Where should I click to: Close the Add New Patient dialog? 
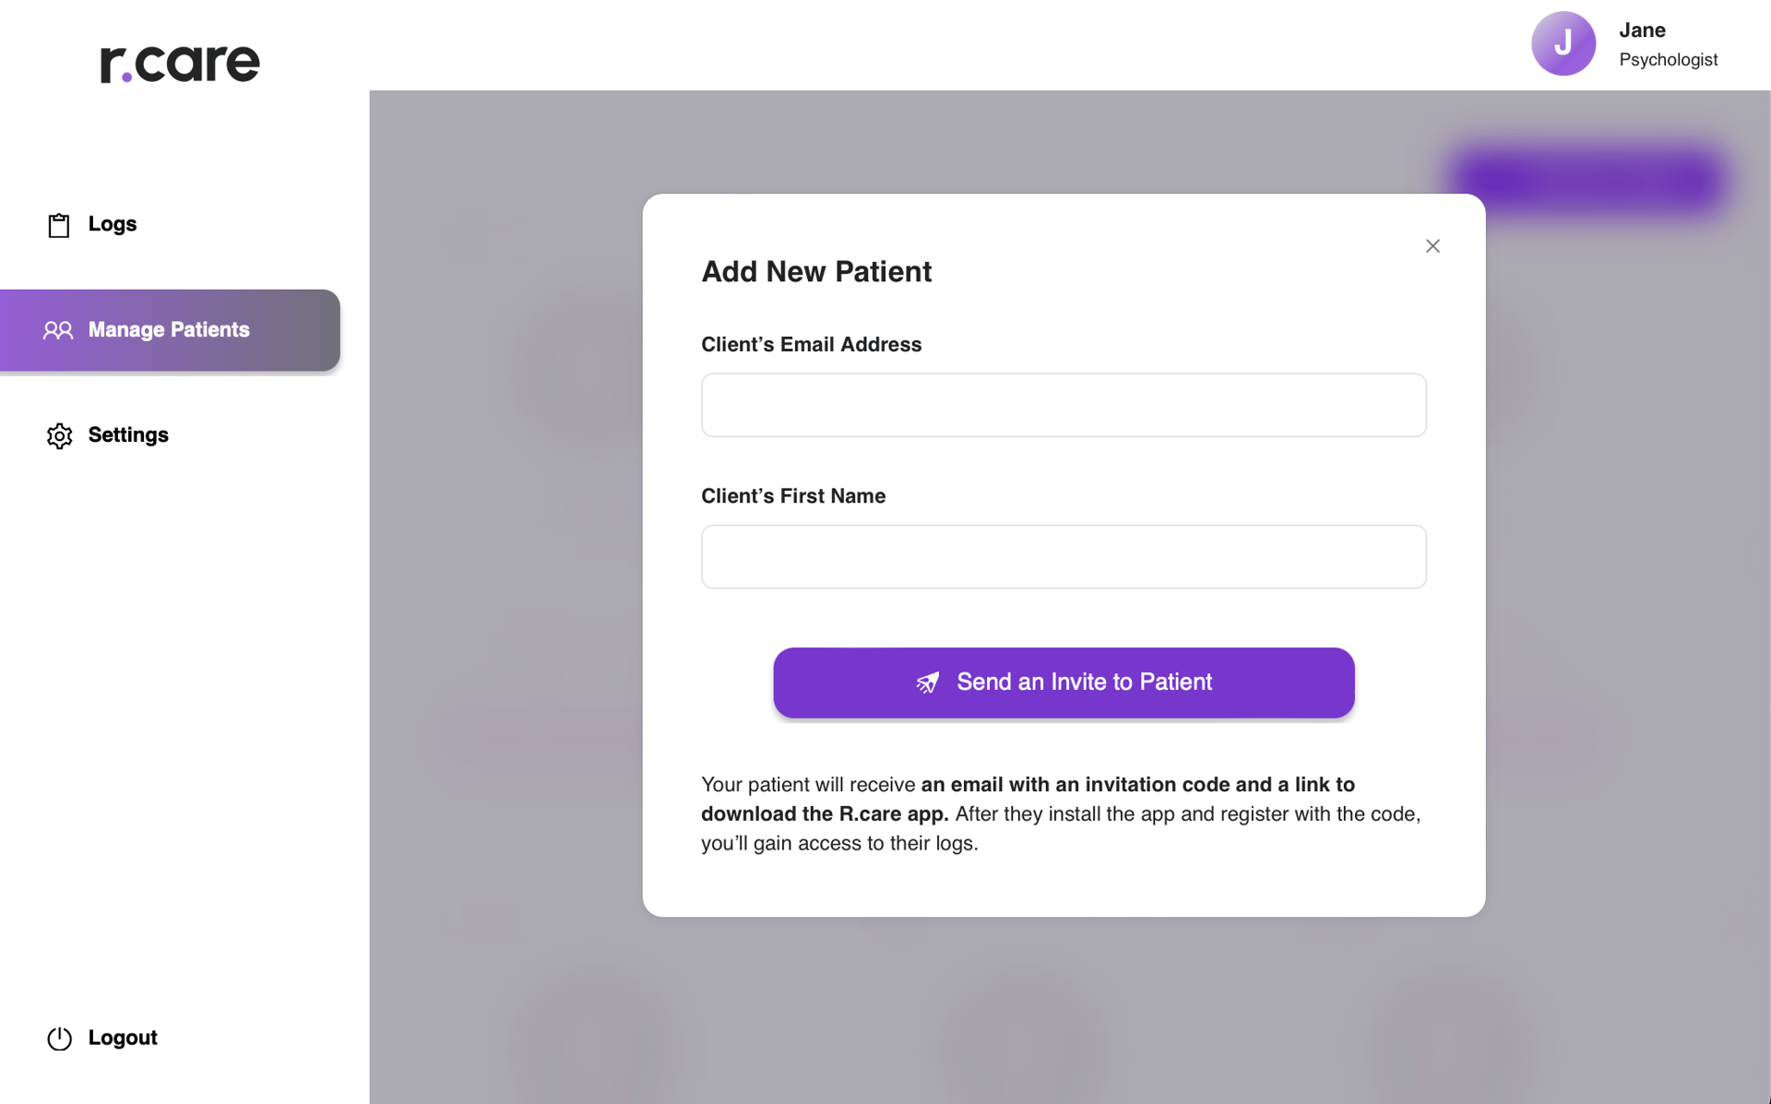click(x=1432, y=245)
